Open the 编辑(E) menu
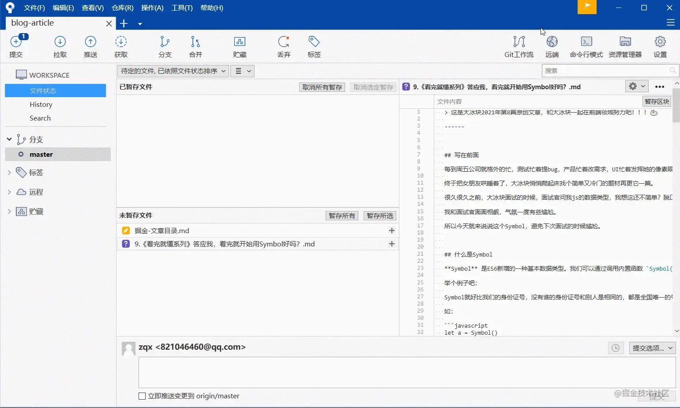Viewport: 680px width, 408px height. point(63,8)
